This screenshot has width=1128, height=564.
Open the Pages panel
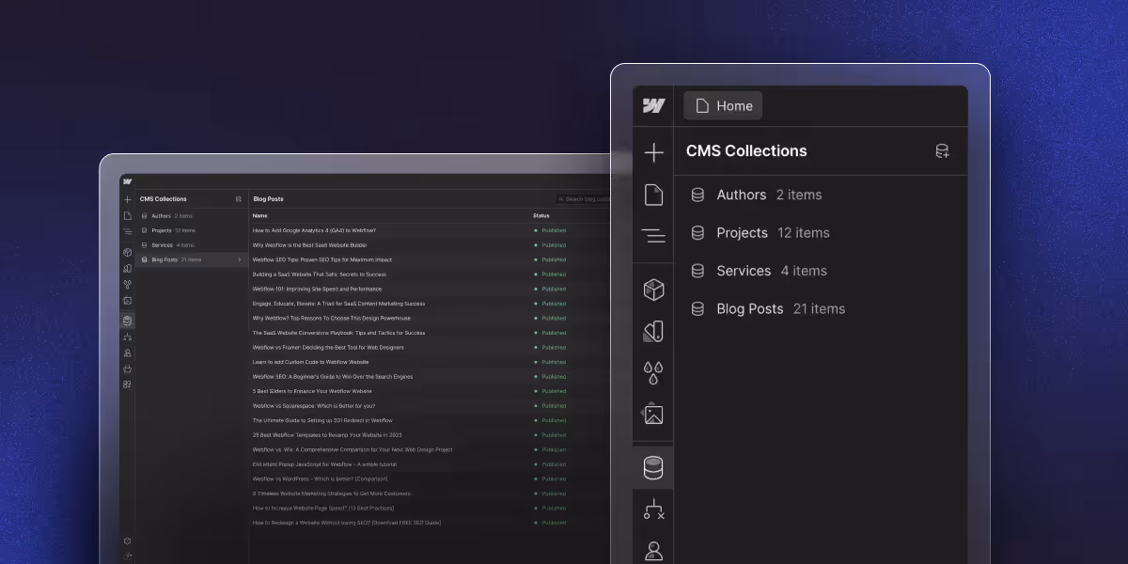click(x=652, y=194)
